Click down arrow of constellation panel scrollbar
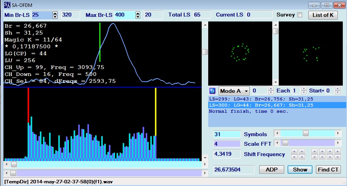 point(275,82)
